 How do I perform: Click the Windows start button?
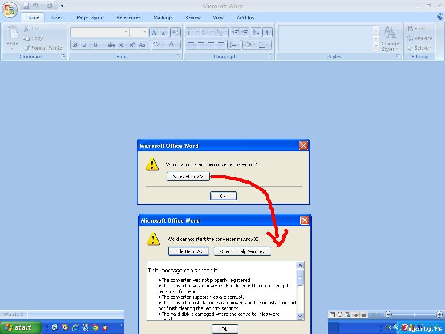point(20,327)
